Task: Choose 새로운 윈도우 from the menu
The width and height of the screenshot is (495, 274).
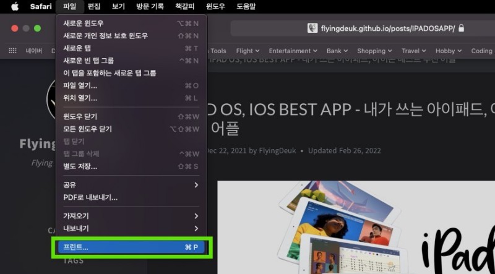Action: pos(131,24)
